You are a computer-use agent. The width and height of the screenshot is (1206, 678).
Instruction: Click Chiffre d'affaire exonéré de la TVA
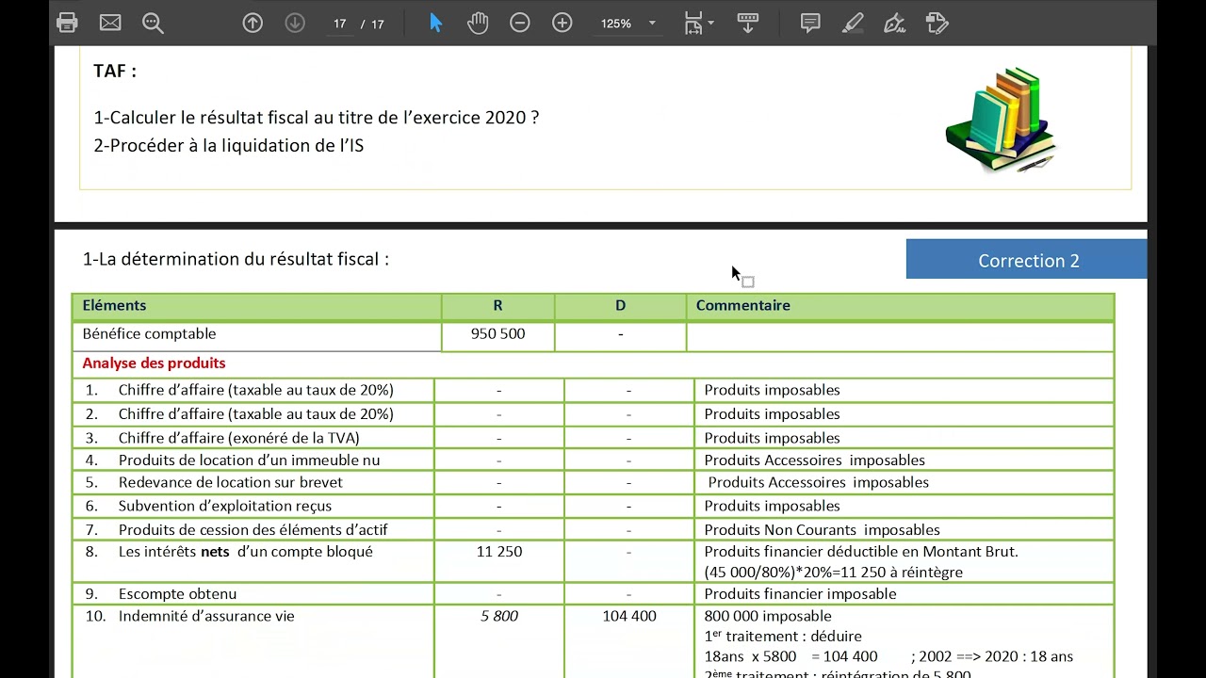(238, 438)
